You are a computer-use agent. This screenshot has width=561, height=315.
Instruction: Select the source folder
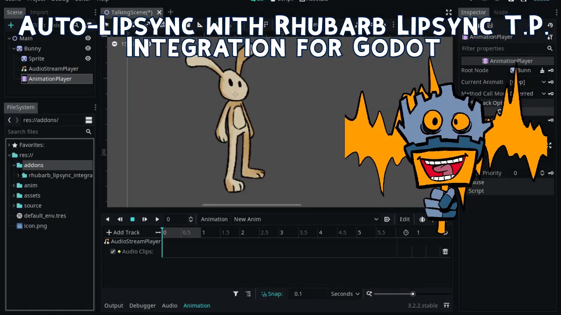32,206
